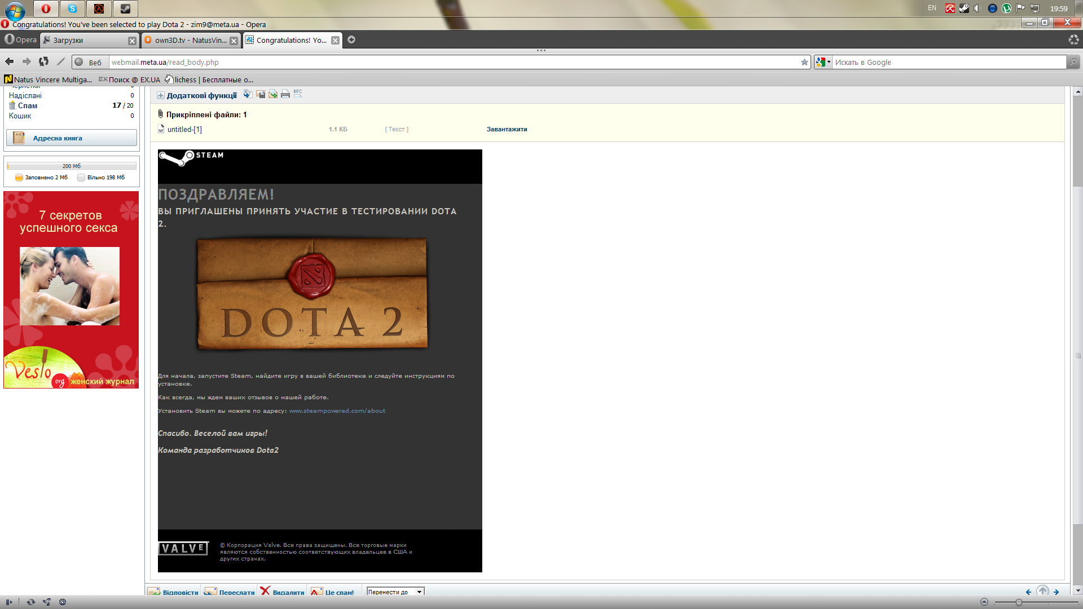1083x609 pixels.
Task: Open Steam from the taskbar
Action: click(x=125, y=8)
